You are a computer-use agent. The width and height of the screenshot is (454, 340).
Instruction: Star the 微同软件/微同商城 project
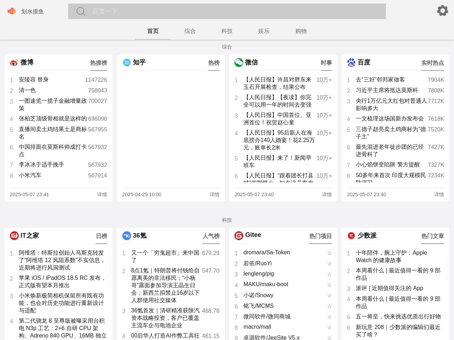coord(330,317)
